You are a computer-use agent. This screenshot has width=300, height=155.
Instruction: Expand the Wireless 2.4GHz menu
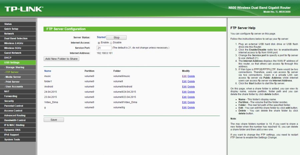pos(14,43)
